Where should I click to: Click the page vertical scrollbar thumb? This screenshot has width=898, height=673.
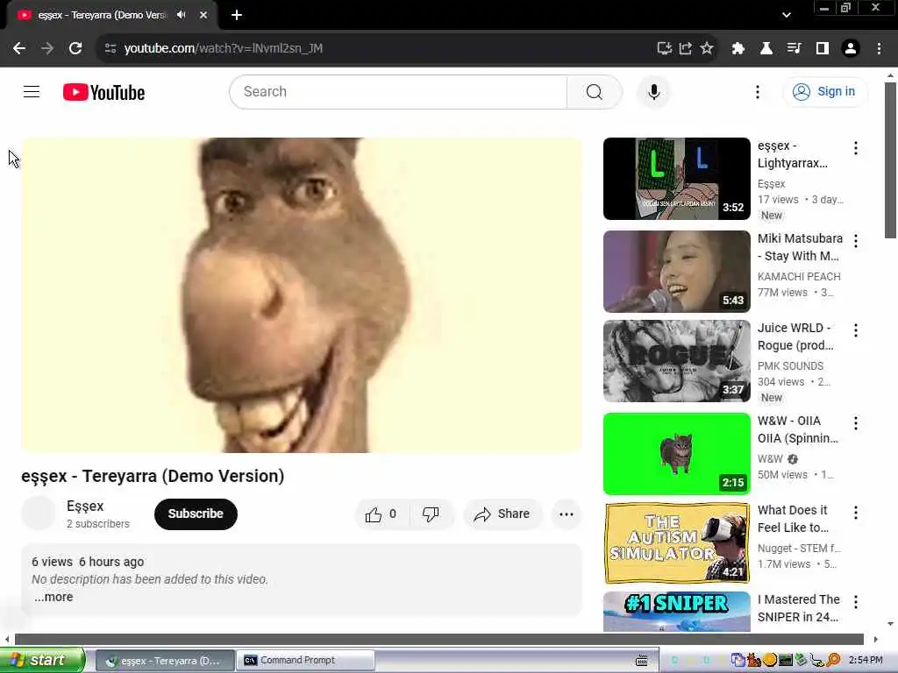pyautogui.click(x=890, y=160)
